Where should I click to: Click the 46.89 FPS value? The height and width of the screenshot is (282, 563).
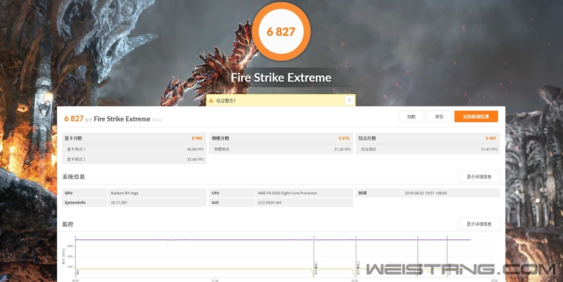tap(195, 149)
